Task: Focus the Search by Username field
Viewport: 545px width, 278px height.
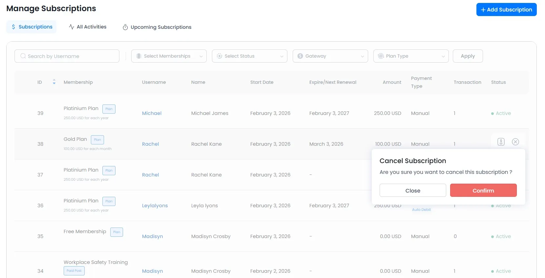Action: [67, 56]
